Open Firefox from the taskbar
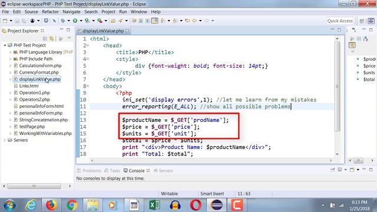The height and width of the screenshot is (212, 377). coord(51,205)
